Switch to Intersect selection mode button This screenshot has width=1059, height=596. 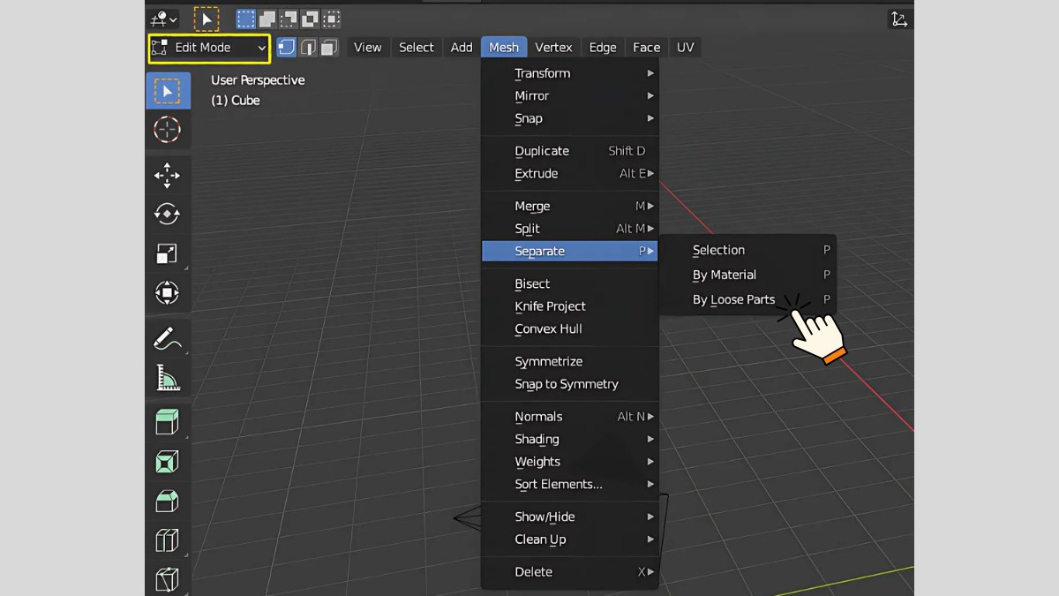click(x=331, y=19)
